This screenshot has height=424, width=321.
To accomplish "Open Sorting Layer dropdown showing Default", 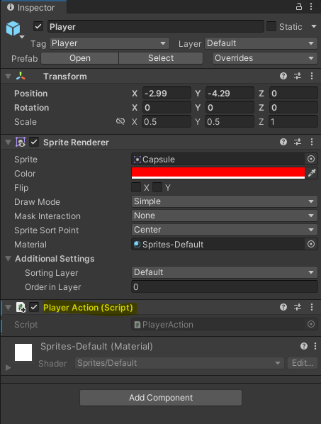I will pyautogui.click(x=224, y=272).
